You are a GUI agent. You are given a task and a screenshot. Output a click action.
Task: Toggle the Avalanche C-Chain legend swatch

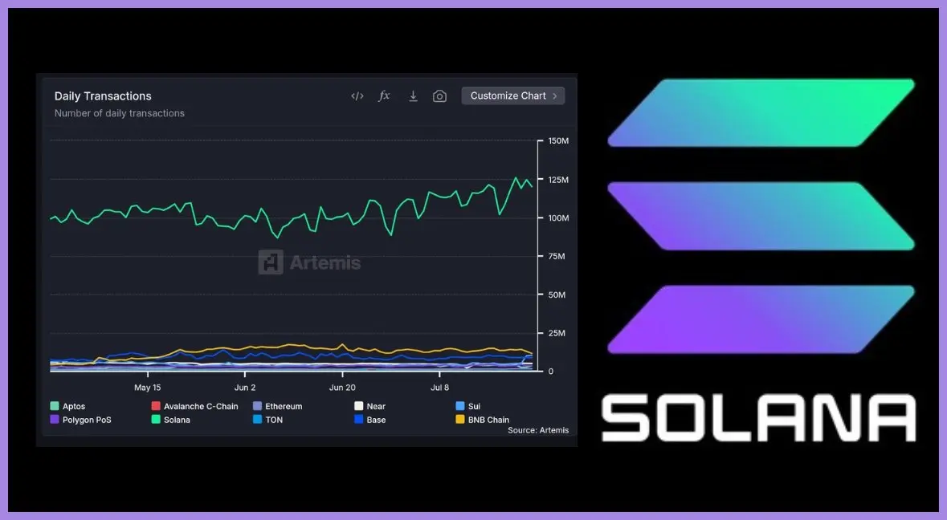click(x=156, y=406)
